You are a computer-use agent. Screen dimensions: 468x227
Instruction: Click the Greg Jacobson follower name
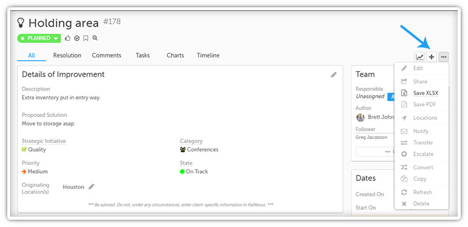(371, 137)
